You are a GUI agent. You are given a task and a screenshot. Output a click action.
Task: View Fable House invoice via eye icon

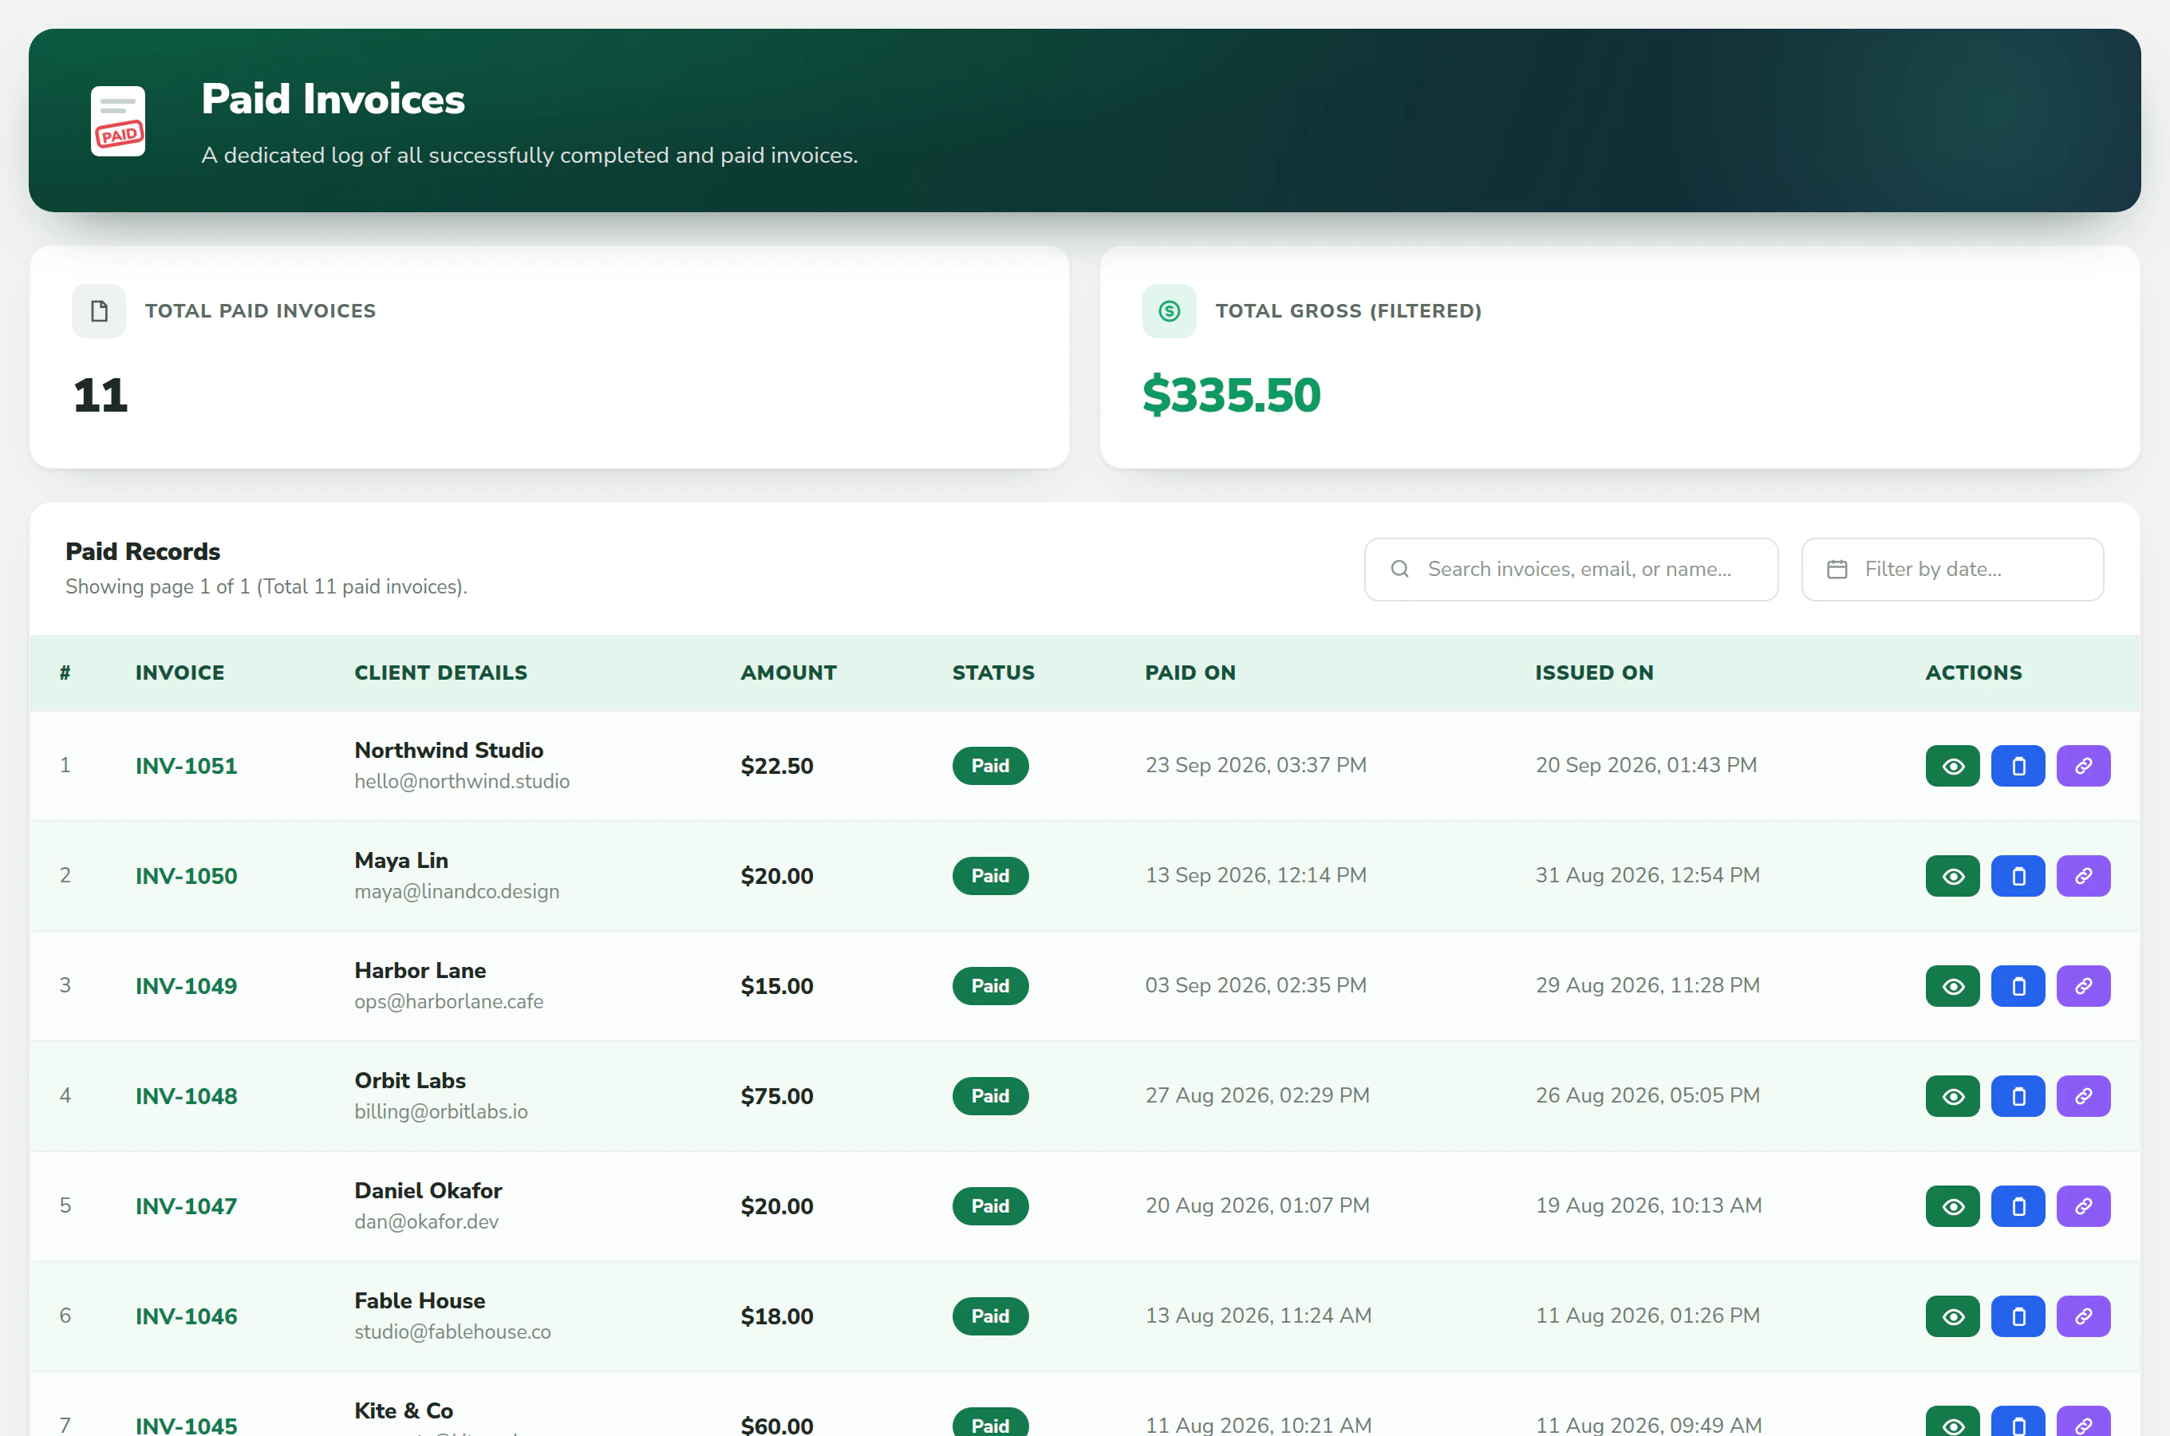(1952, 1316)
